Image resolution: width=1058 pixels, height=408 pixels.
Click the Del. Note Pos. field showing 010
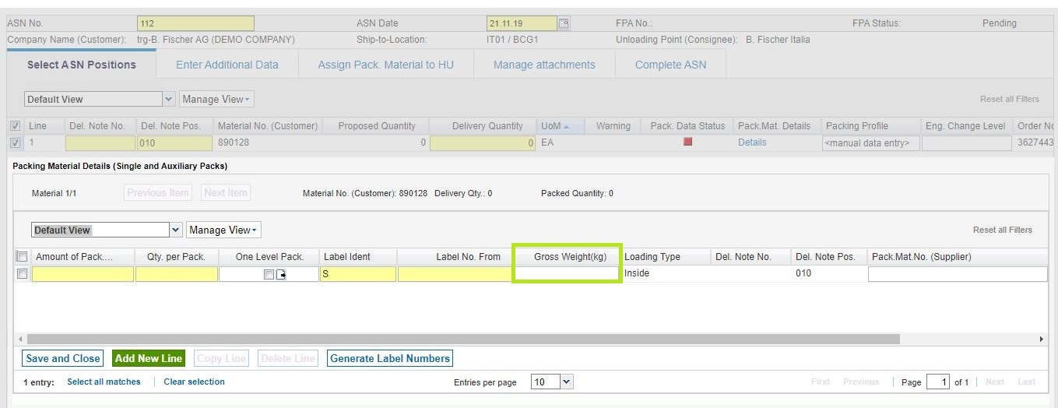[174, 143]
